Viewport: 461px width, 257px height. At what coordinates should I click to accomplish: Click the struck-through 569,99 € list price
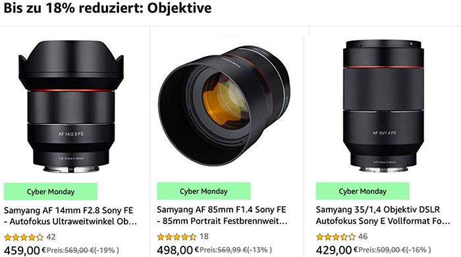(x=232, y=250)
